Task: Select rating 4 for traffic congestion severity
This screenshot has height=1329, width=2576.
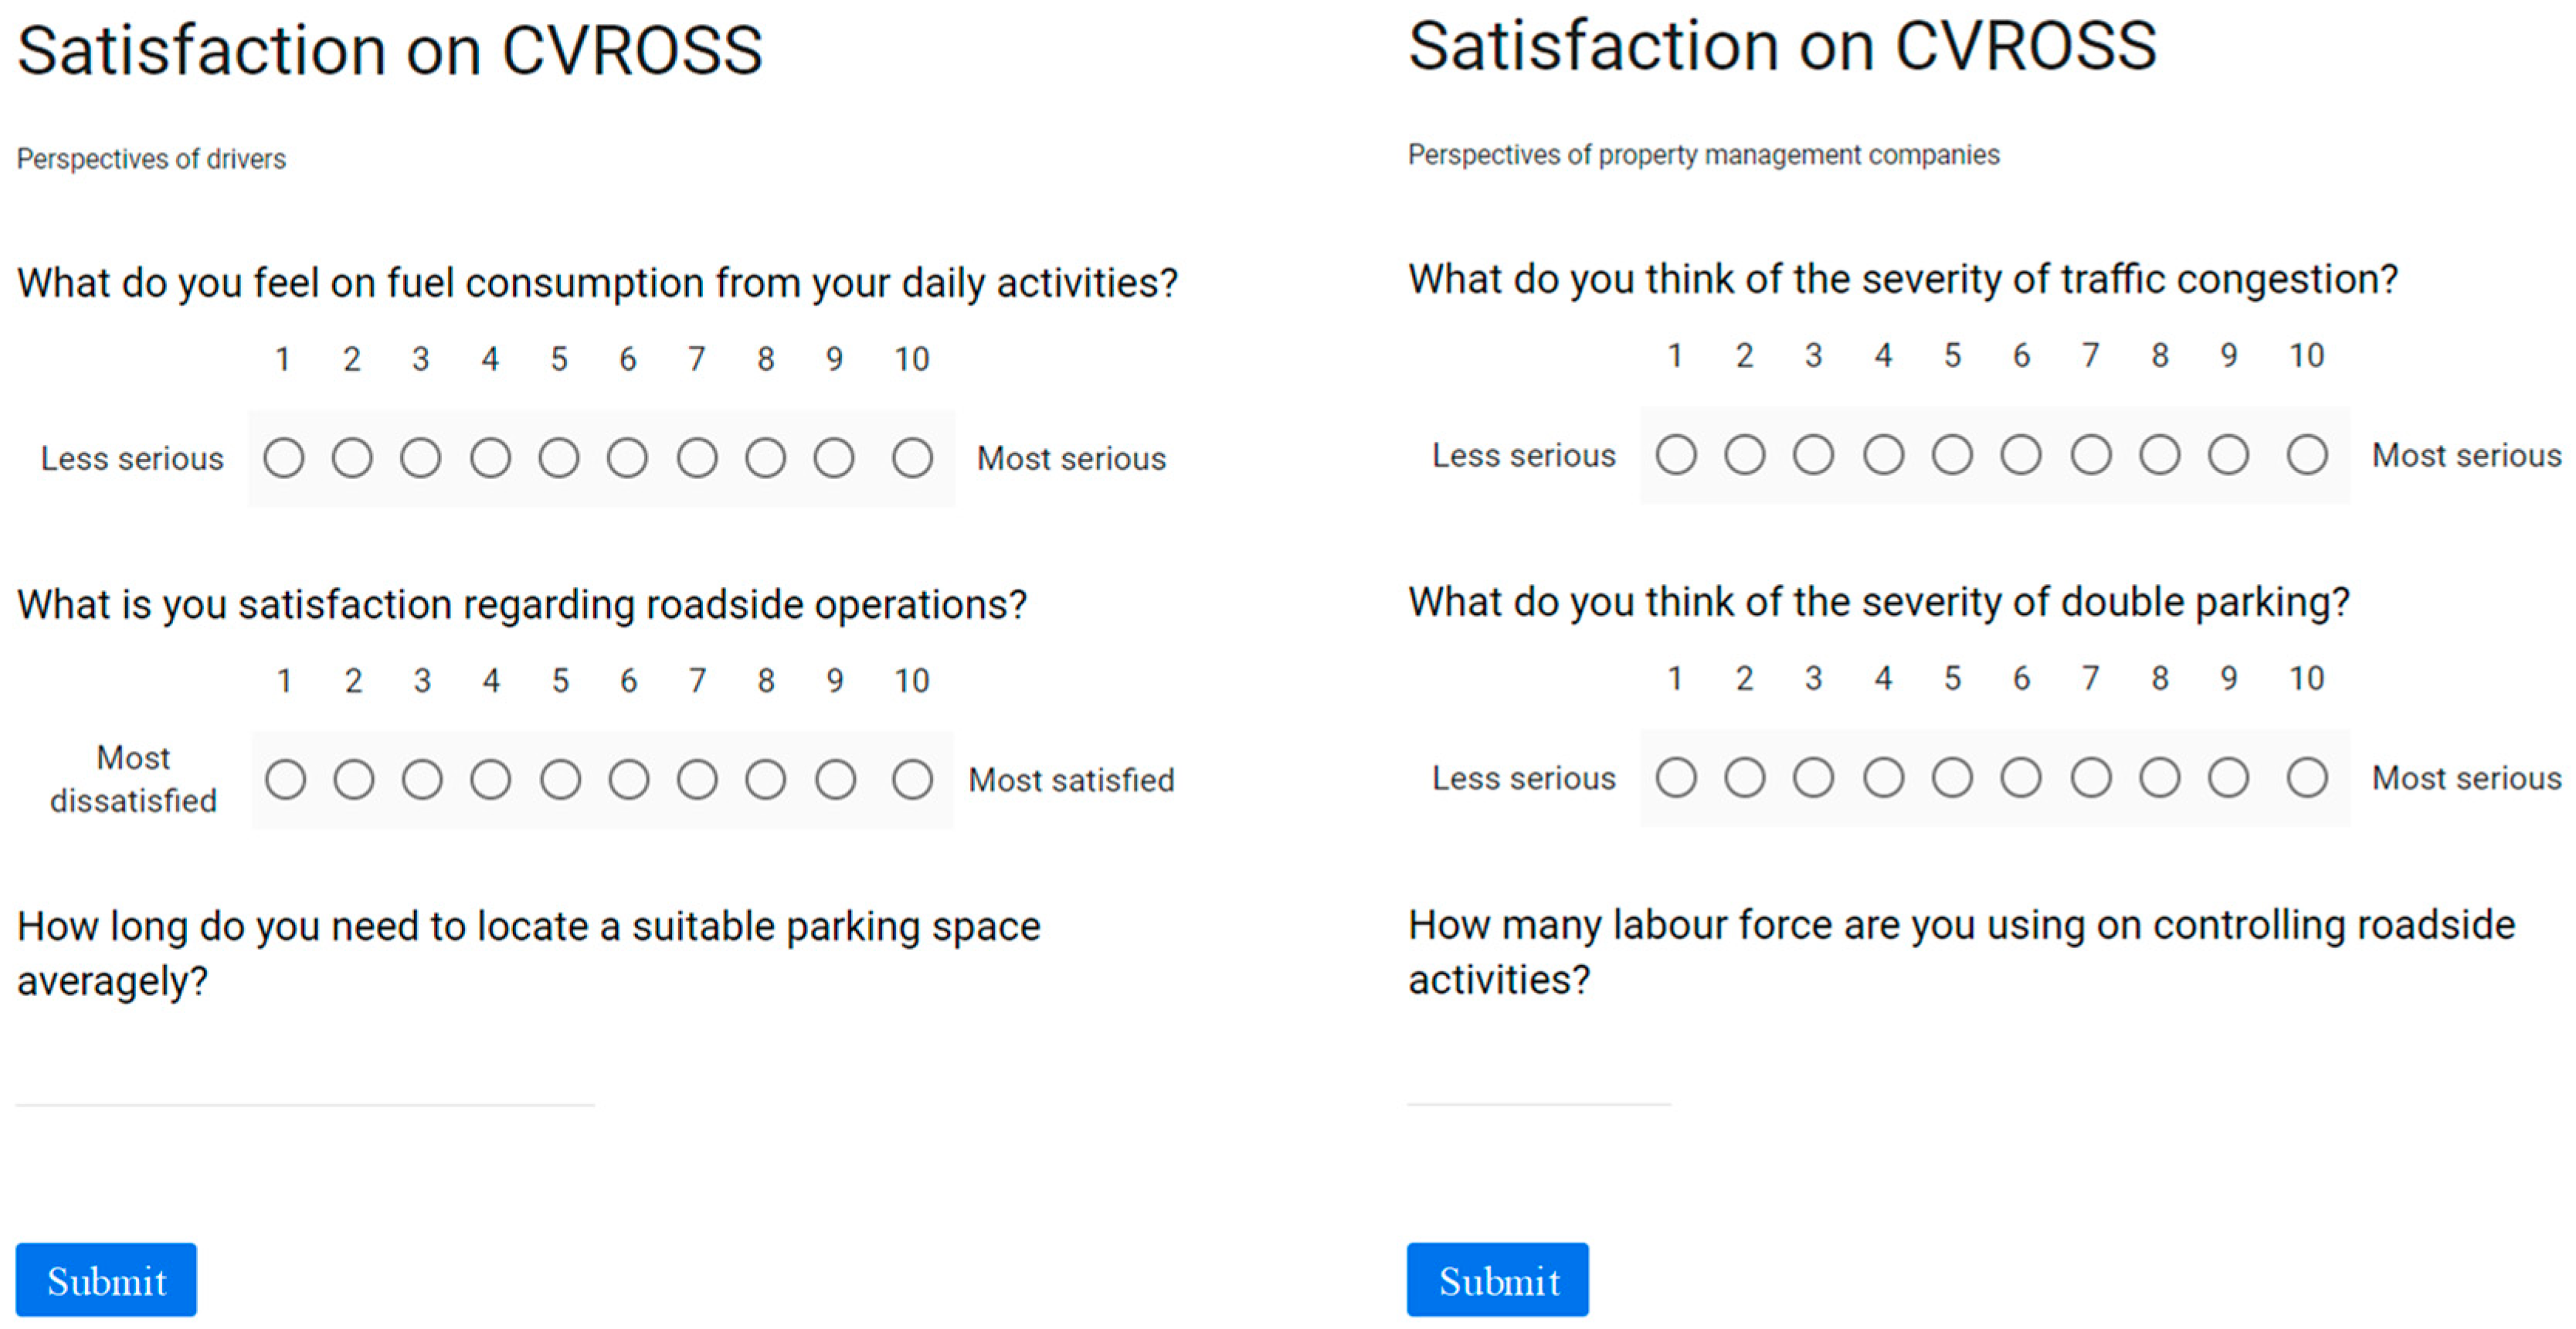Action: coord(1883,455)
